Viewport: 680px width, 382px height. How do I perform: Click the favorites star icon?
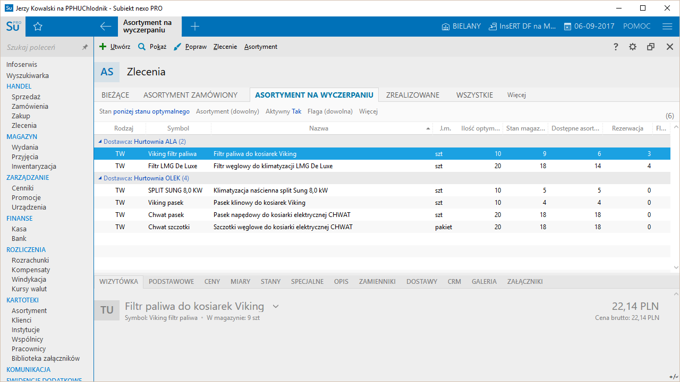click(x=38, y=27)
